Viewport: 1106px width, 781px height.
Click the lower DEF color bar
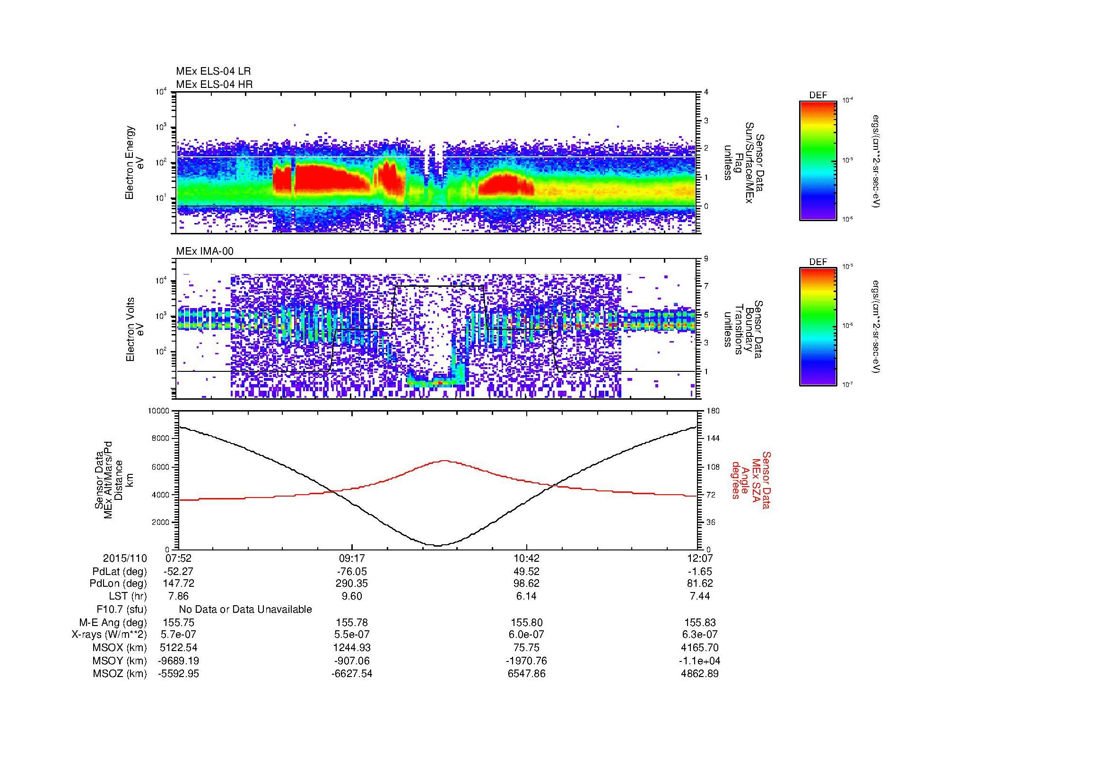818,327
